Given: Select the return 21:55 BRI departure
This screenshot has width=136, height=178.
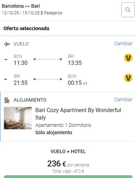Looking at the screenshot, I should click(x=21, y=80).
